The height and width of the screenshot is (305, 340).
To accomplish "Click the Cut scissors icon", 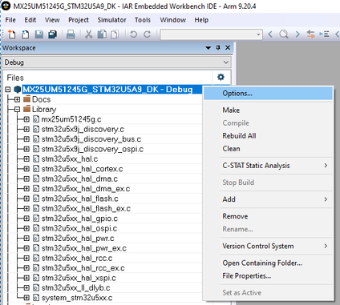I will [88, 34].
